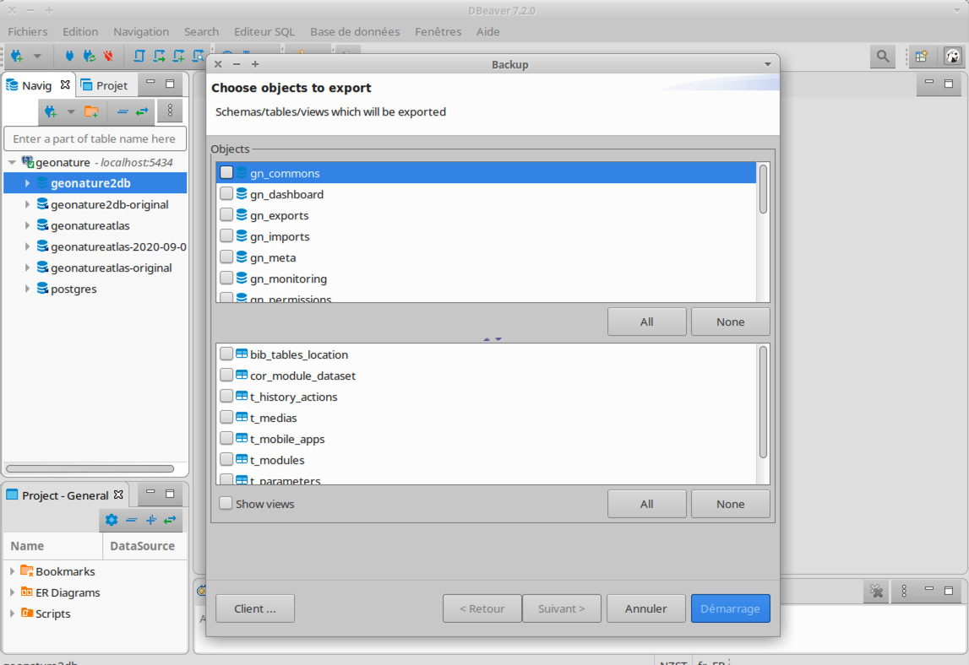The height and width of the screenshot is (665, 969).
Task: Check the gn_monitoring schema checkbox
Action: [x=226, y=278]
